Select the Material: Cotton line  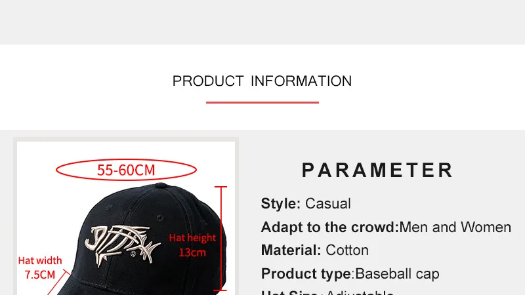315,250
